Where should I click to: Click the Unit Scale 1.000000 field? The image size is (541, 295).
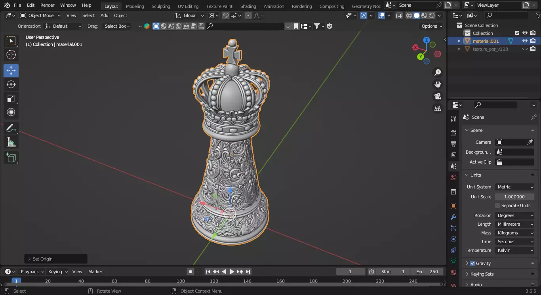pyautogui.click(x=514, y=197)
